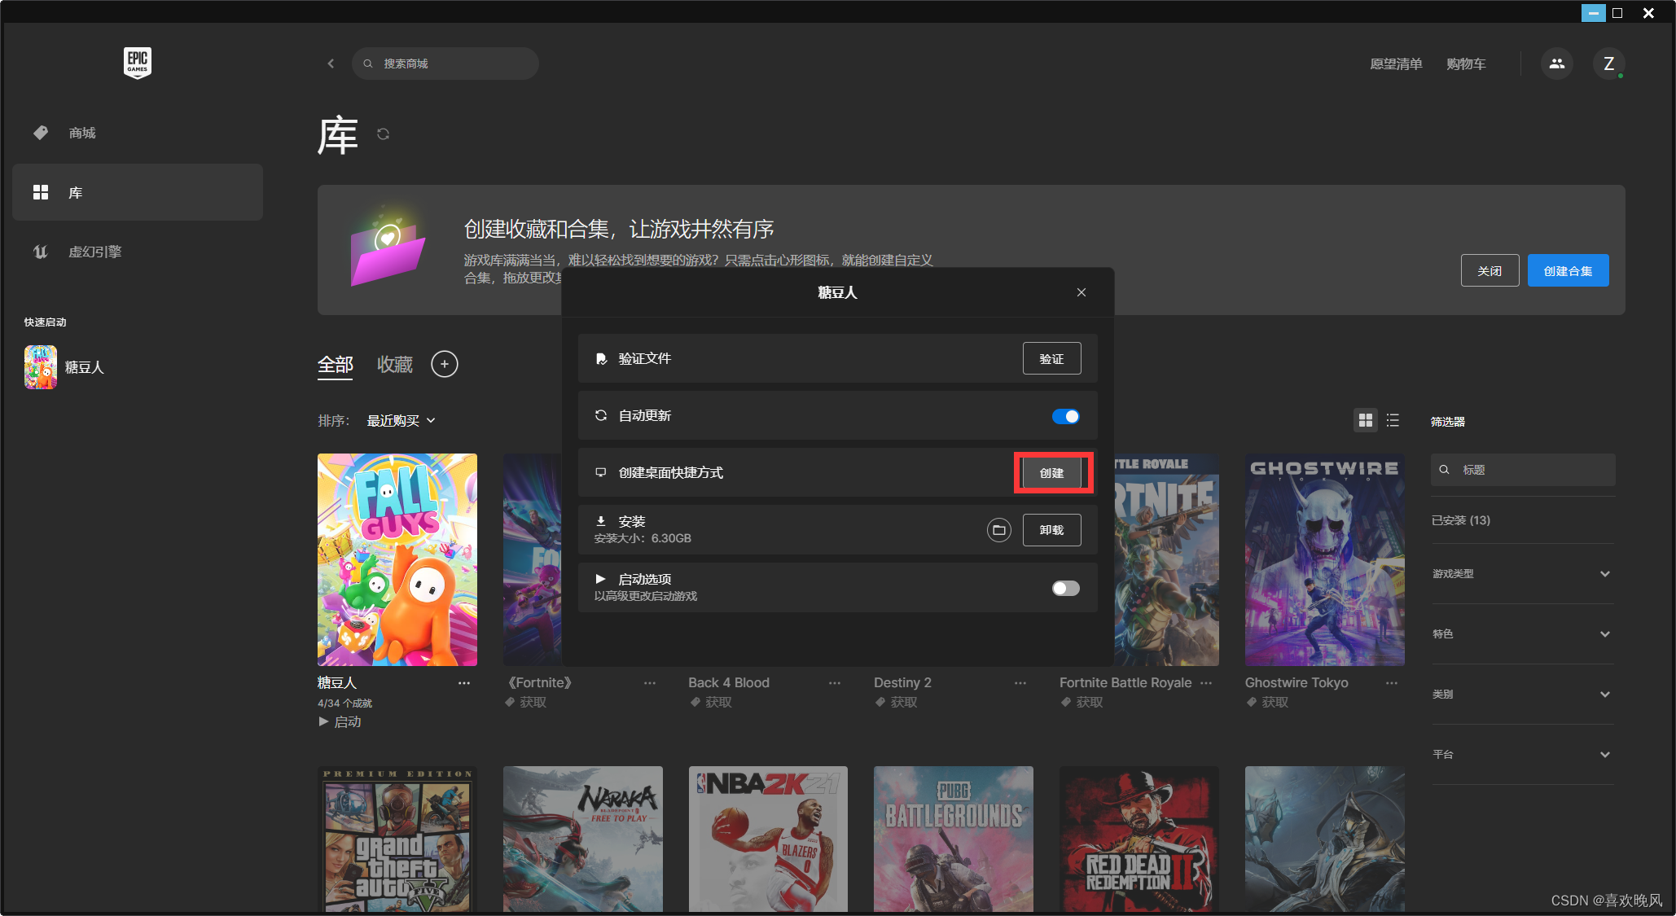Screen dimensions: 1676x916
Task: Open 最近购买 sort order dropdown
Action: pos(401,421)
